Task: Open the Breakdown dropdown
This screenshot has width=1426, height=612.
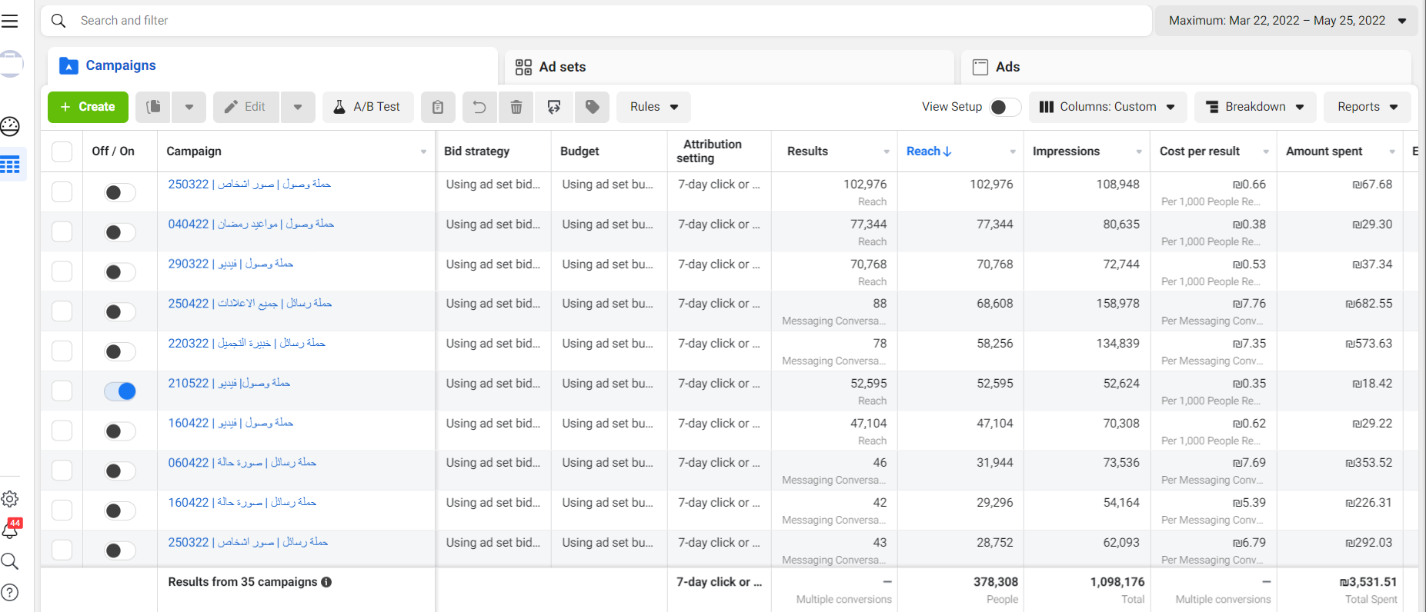Action: pos(1254,107)
